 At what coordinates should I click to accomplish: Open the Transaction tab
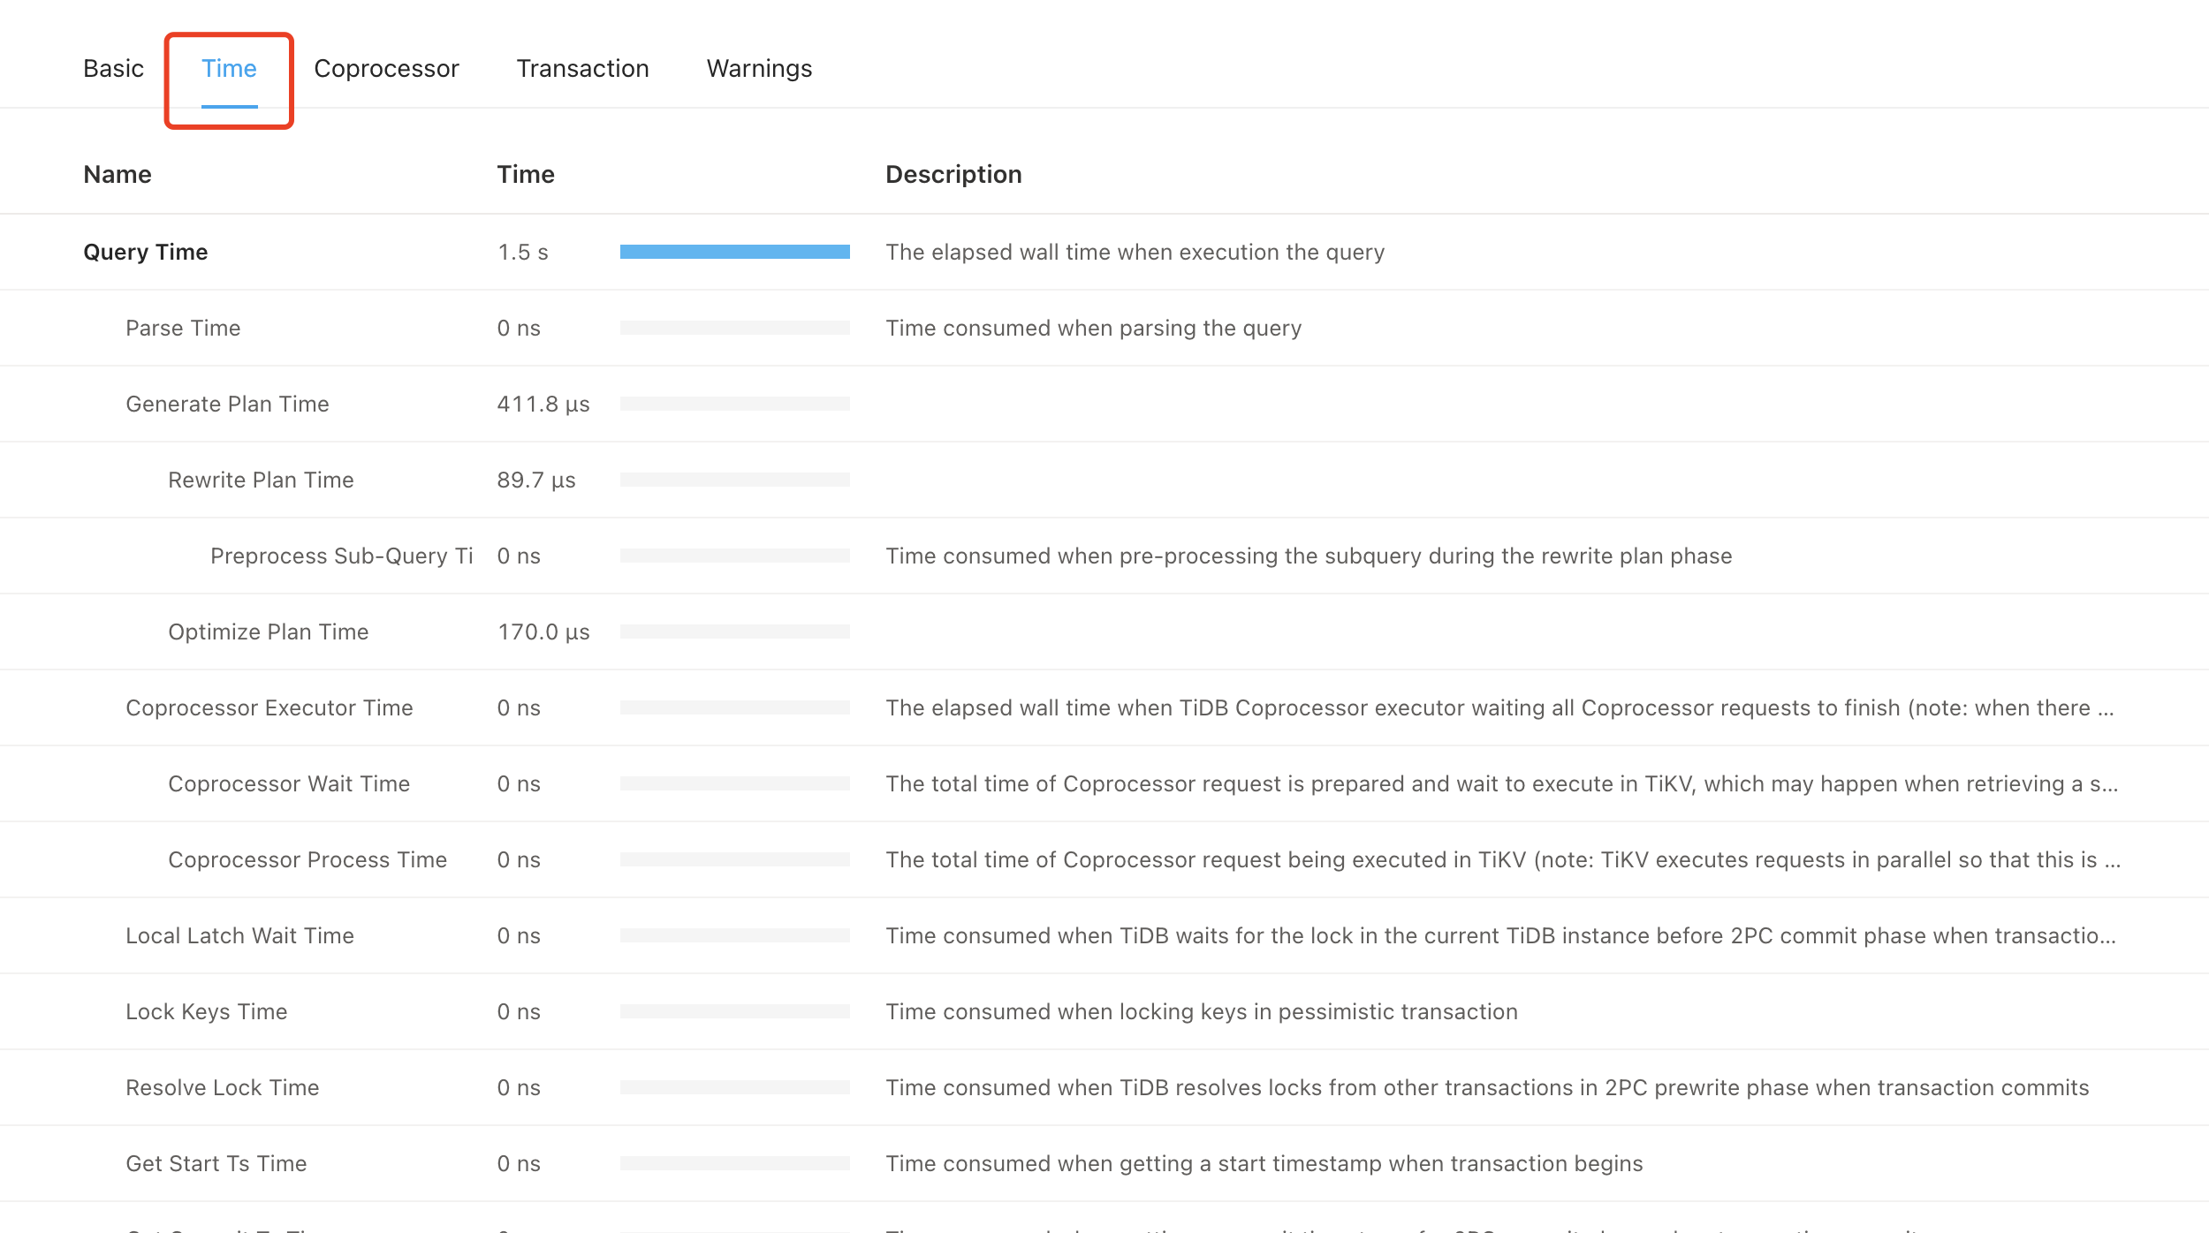click(582, 69)
